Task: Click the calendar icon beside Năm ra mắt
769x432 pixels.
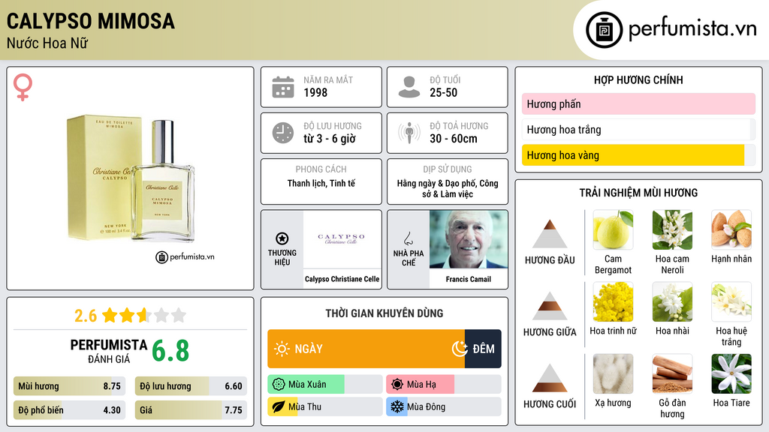Action: point(283,87)
